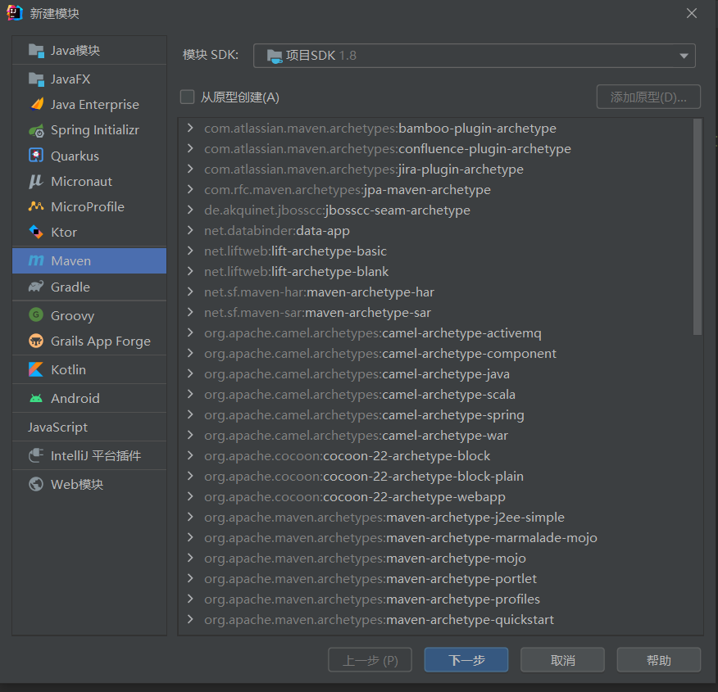The image size is (718, 692).
Task: Select the Java模块 module type
Action: (x=89, y=50)
